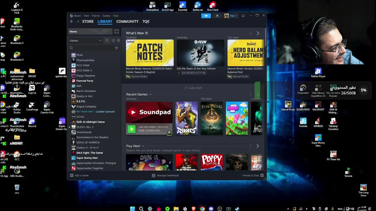Open Poppy Playtime Play Next cover
376x211 pixels.
(212, 162)
